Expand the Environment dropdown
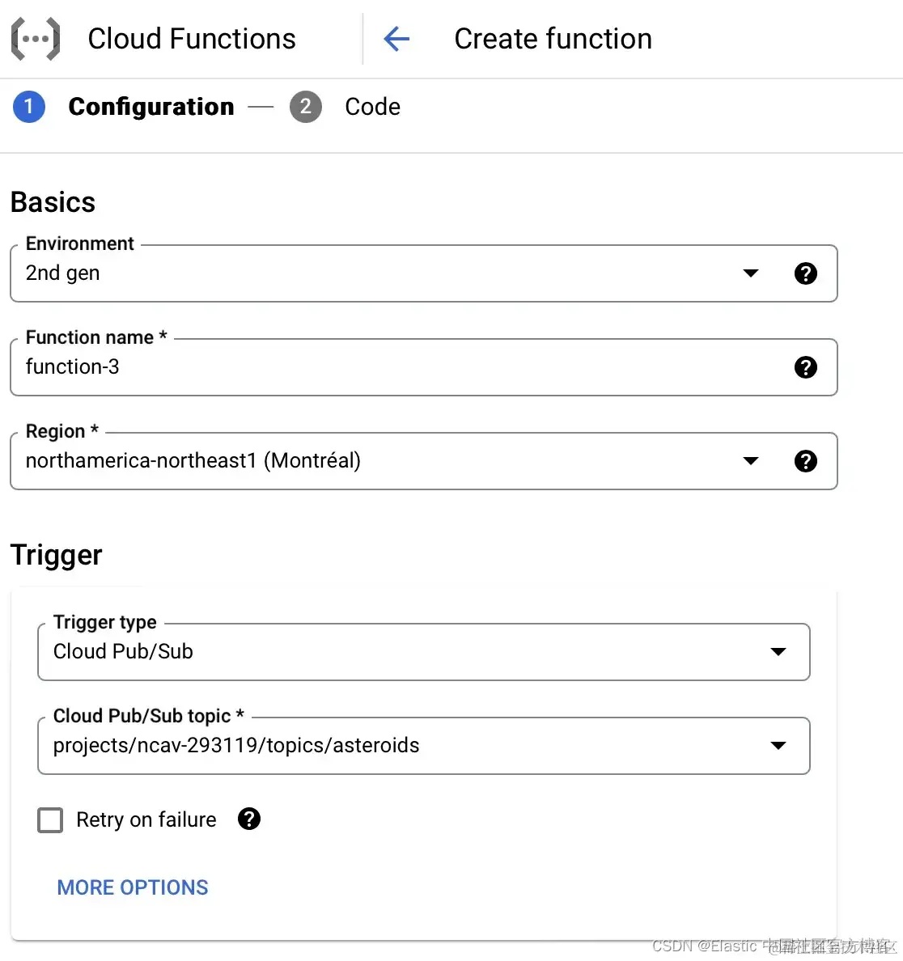The height and width of the screenshot is (961, 903). tap(751, 273)
